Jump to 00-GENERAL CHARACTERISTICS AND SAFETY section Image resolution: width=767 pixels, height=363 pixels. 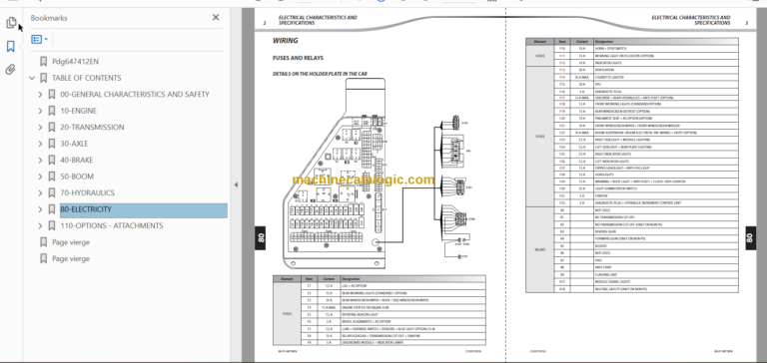coord(135,95)
